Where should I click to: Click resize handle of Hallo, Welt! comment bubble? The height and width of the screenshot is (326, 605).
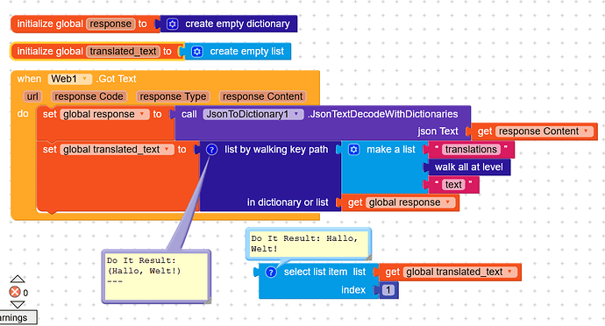pos(368,257)
